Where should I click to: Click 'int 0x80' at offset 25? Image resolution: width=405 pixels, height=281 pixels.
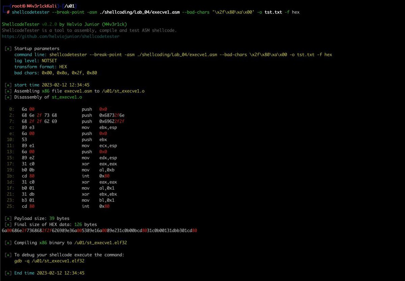[96, 206]
